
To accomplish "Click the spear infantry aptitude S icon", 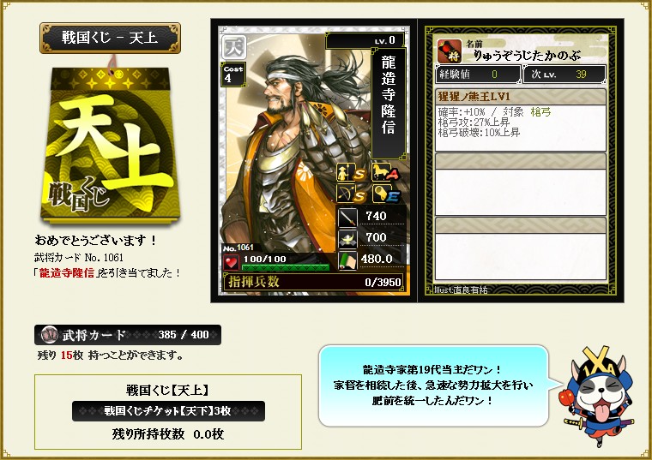I will coord(352,172).
